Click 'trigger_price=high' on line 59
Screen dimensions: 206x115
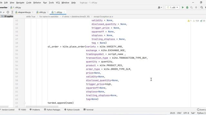tap(98, 84)
